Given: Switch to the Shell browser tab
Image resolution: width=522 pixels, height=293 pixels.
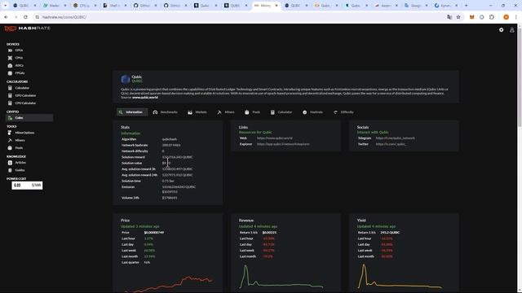Looking at the screenshot, I should pos(114,6).
